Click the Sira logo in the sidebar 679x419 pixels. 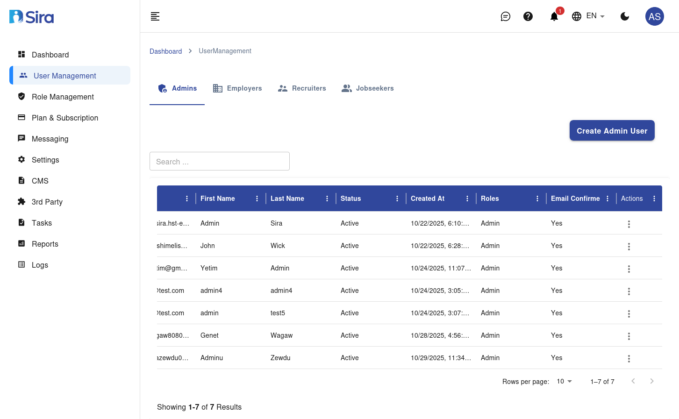click(x=31, y=16)
